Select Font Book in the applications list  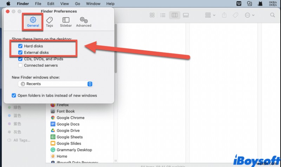66,111
